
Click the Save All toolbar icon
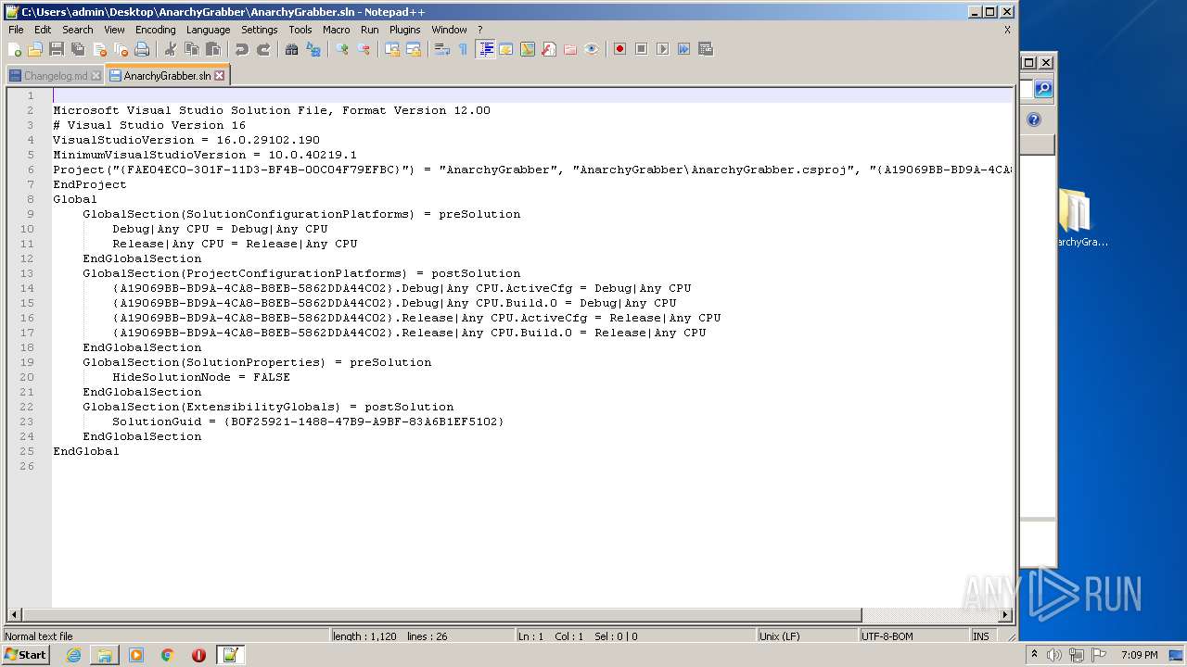coord(78,49)
